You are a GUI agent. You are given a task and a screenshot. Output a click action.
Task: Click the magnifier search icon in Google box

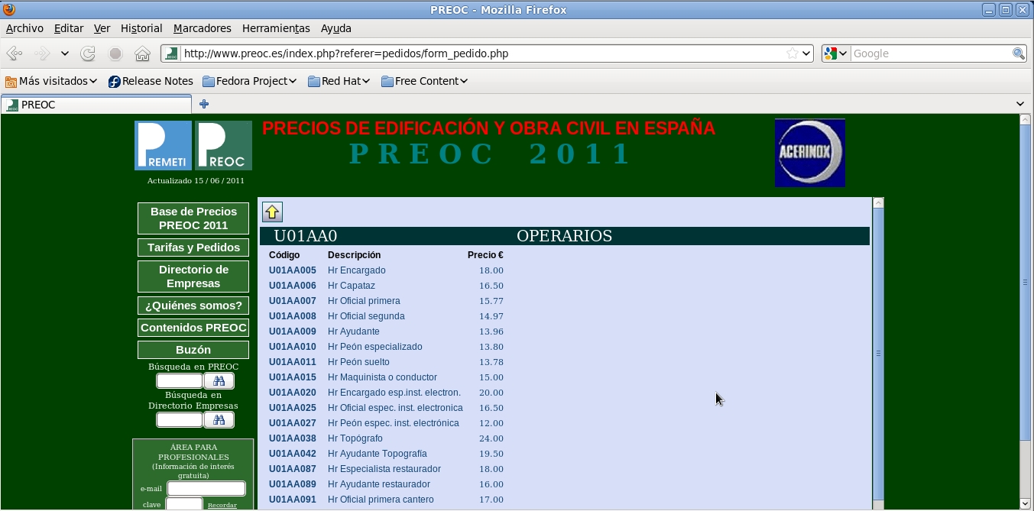(x=1018, y=53)
